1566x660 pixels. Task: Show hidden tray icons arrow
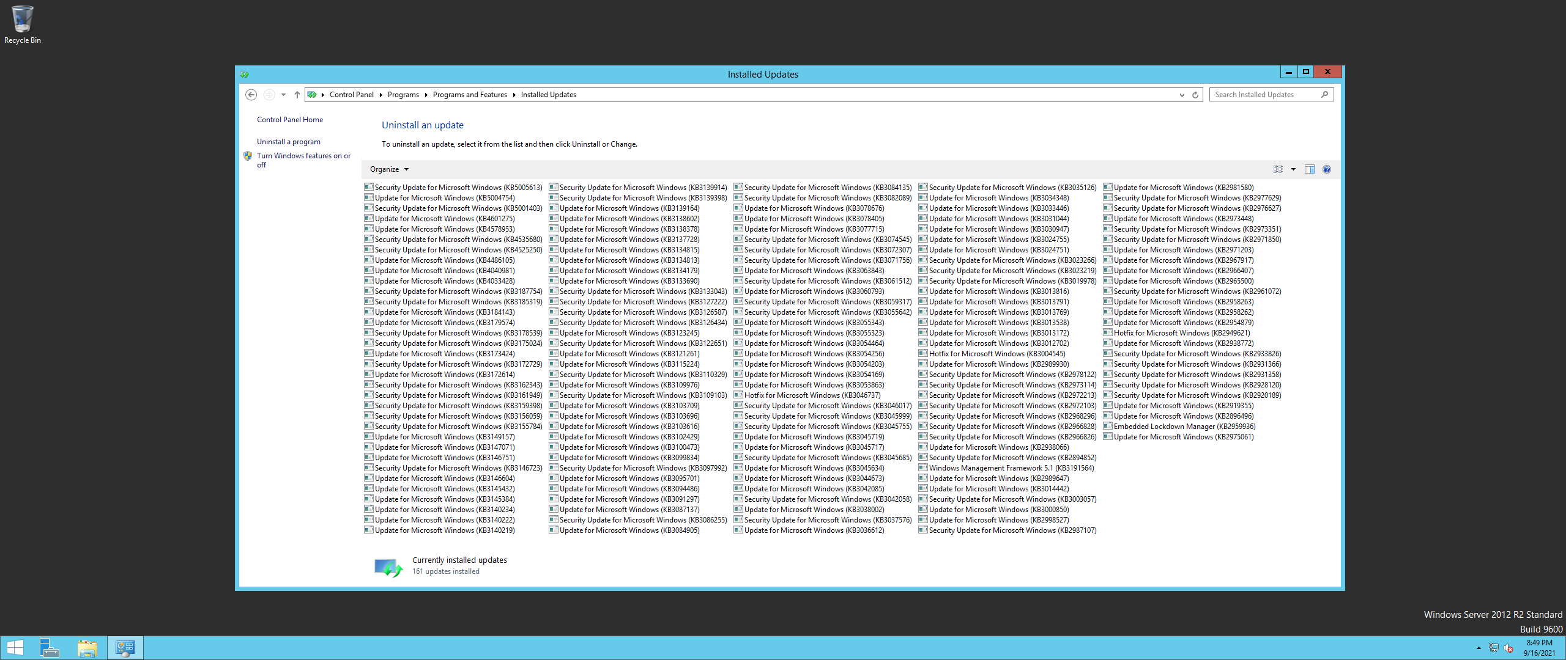click(1479, 648)
